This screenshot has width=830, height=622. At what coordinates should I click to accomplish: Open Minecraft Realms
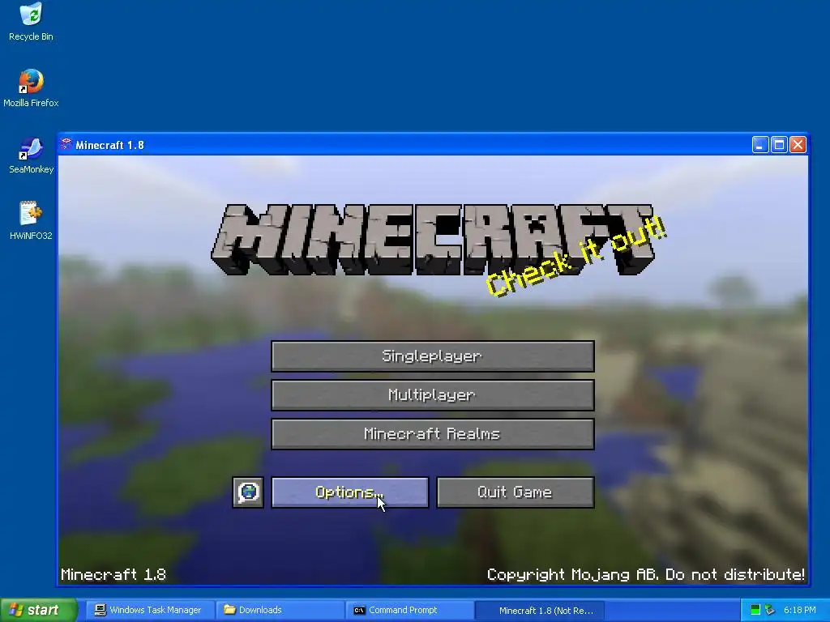click(433, 434)
